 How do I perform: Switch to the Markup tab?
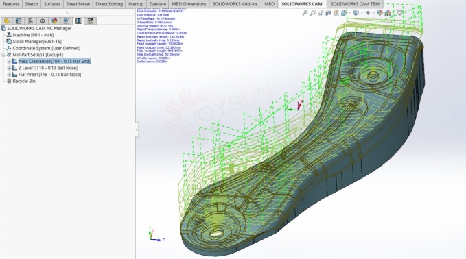coord(136,4)
